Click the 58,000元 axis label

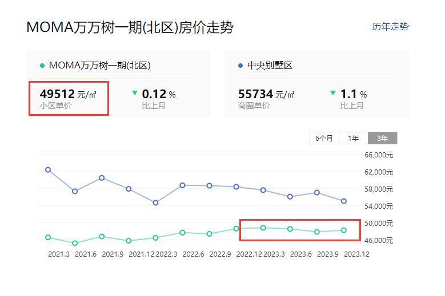(x=379, y=189)
